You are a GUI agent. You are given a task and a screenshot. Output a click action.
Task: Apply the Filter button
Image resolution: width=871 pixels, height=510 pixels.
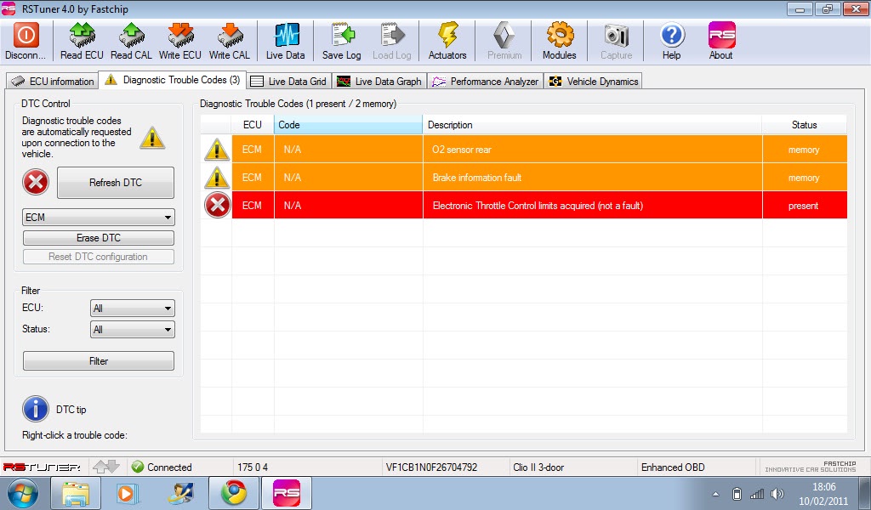[99, 361]
